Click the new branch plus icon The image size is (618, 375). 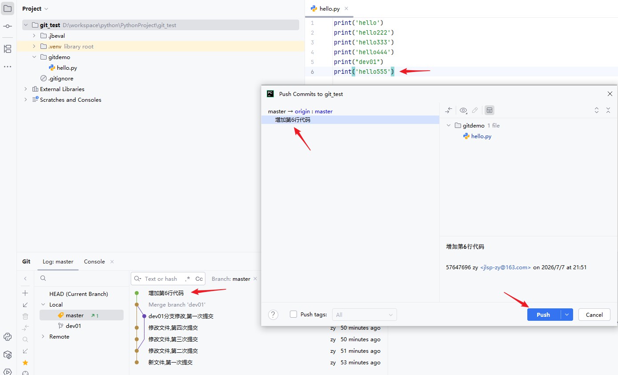click(25, 293)
